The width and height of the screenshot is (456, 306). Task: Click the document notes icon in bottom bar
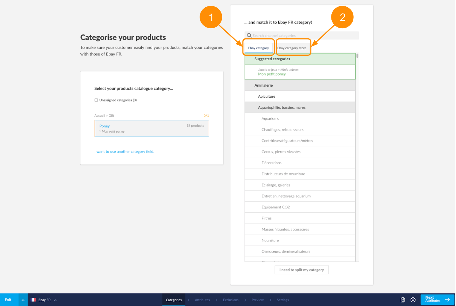tap(403, 300)
